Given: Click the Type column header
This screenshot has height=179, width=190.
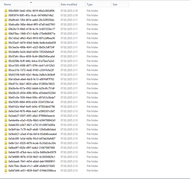Looking at the screenshot, I should click(98, 4).
